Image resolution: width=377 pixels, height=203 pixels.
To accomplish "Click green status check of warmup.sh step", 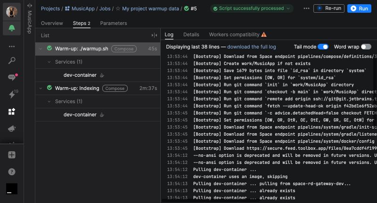I will pyautogui.click(x=49, y=48).
